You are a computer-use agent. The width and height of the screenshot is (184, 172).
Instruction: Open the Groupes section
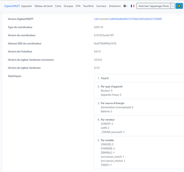pos(68,6)
